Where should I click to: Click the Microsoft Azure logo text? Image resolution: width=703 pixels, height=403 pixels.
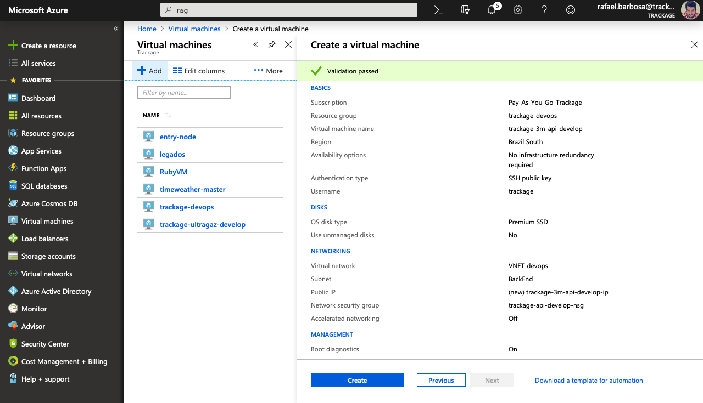coord(38,10)
